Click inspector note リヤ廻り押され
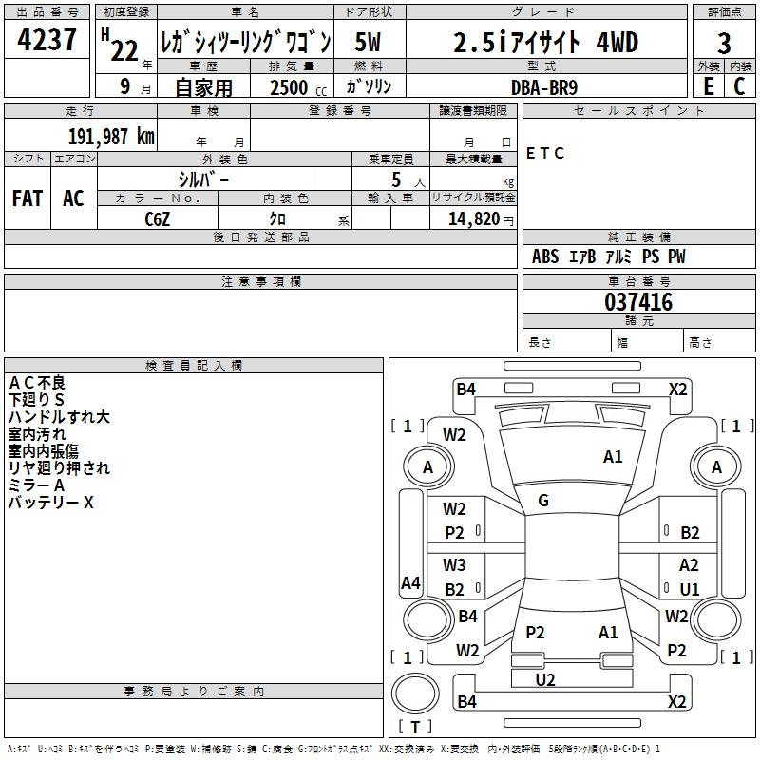The width and height of the screenshot is (760, 760). coord(59,468)
